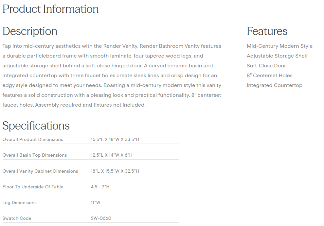Click the Floor To Underside Of Table label
324x226 pixels.
[33, 187]
